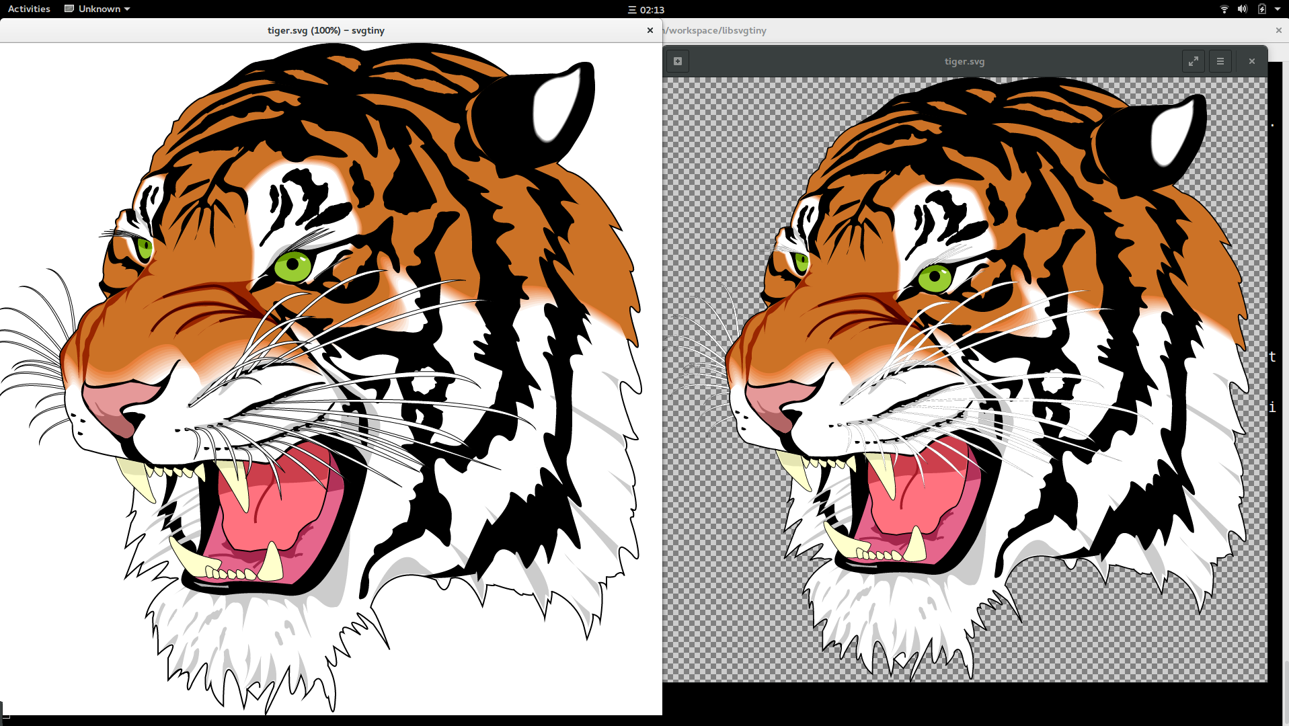Click the volume speaker icon
This screenshot has height=726, width=1289.
(x=1242, y=9)
